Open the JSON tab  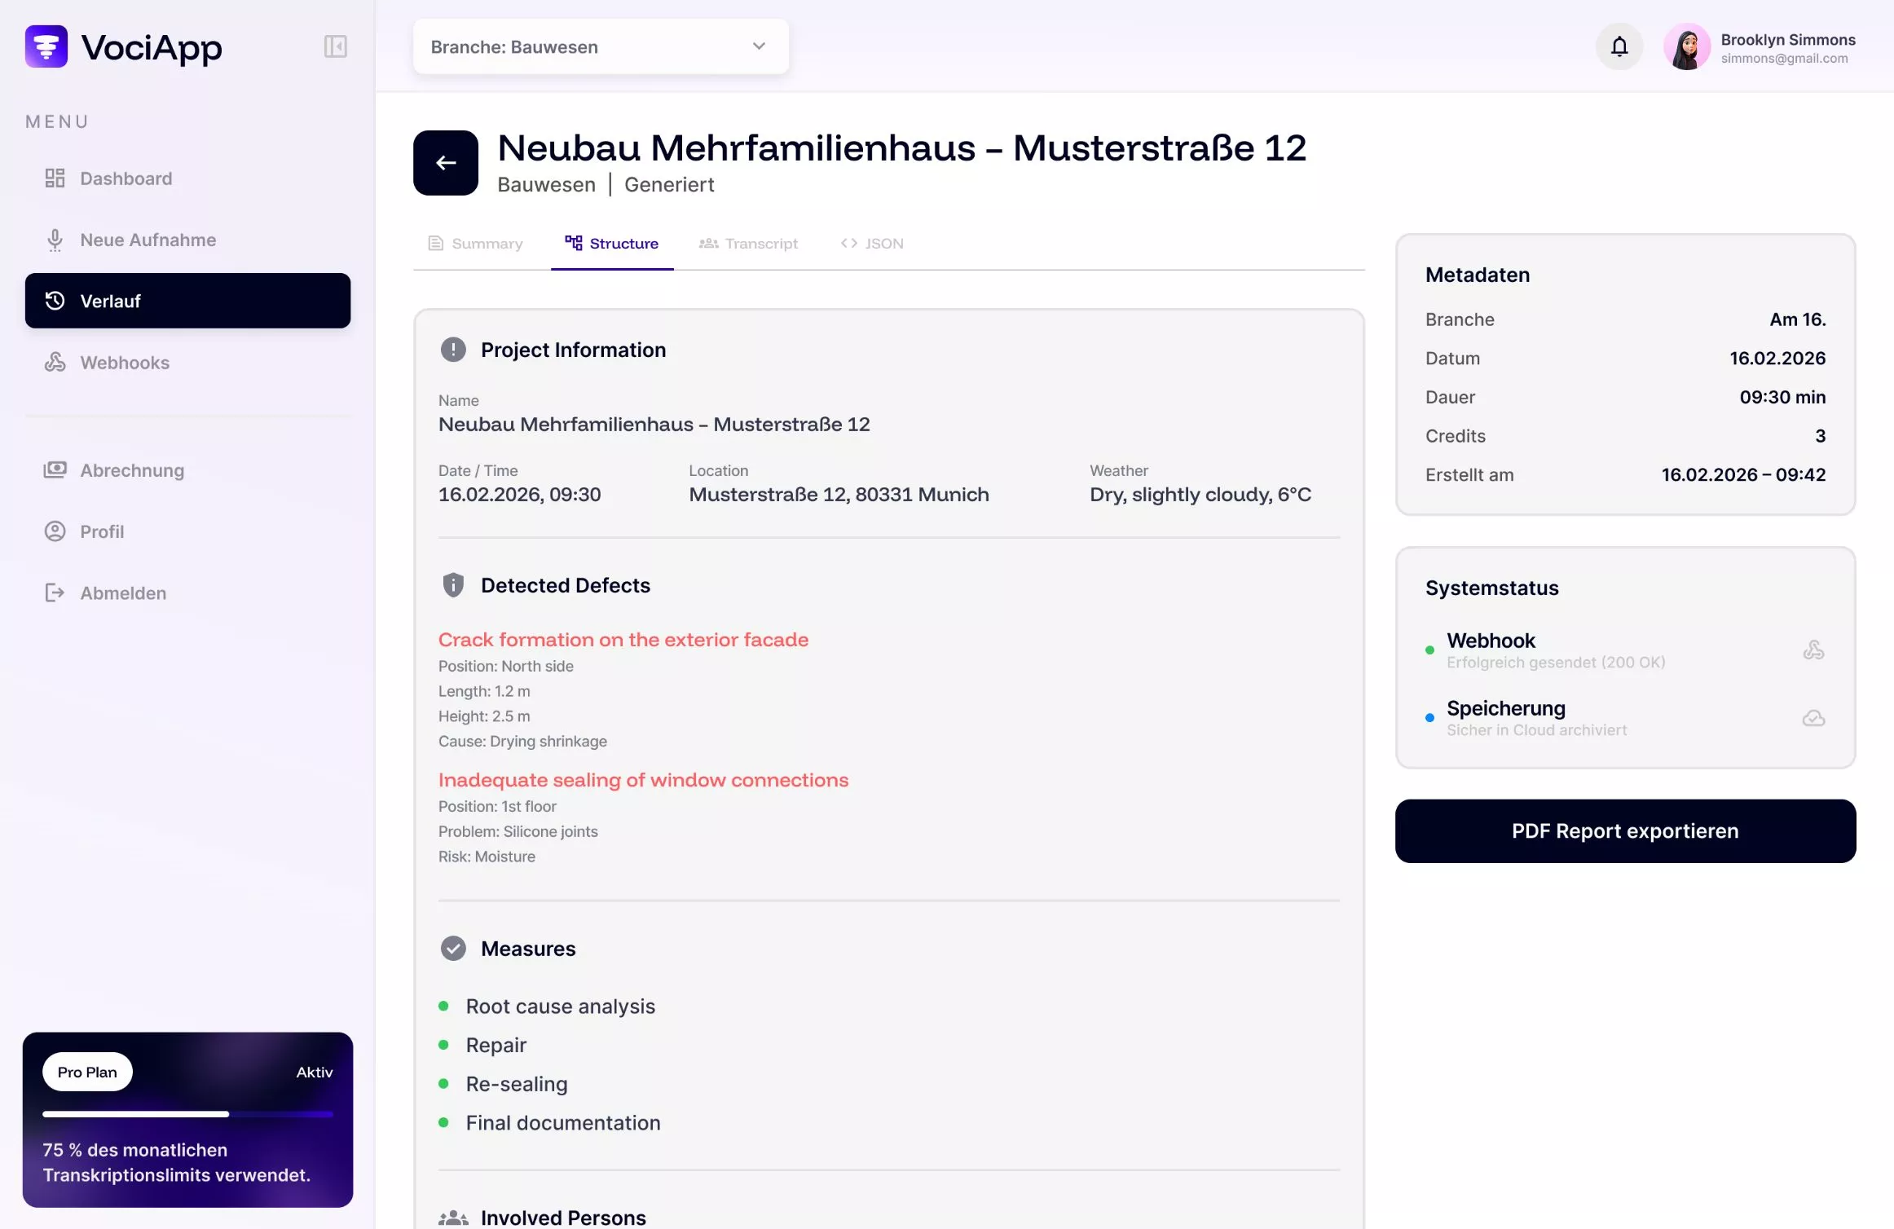pyautogui.click(x=872, y=244)
